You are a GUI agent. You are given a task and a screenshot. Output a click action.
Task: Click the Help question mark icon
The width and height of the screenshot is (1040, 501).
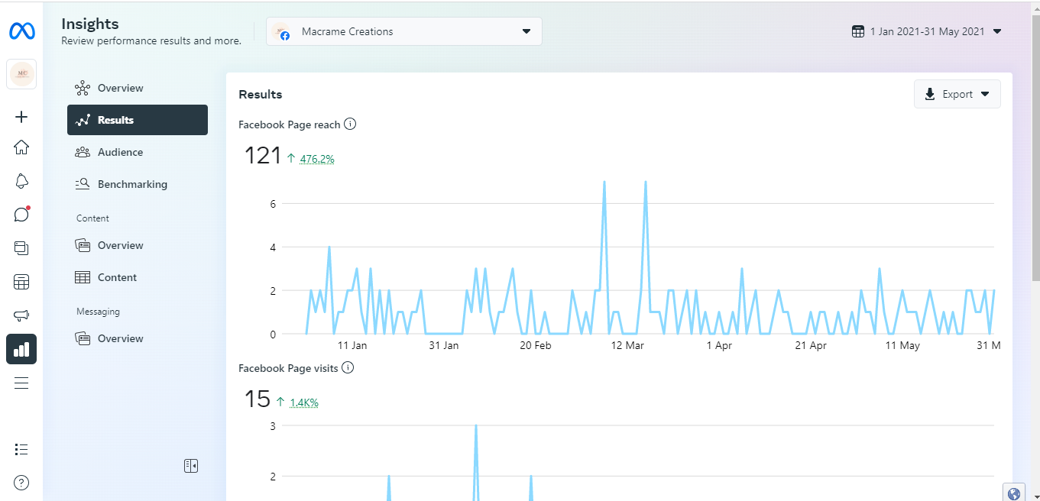pos(21,482)
